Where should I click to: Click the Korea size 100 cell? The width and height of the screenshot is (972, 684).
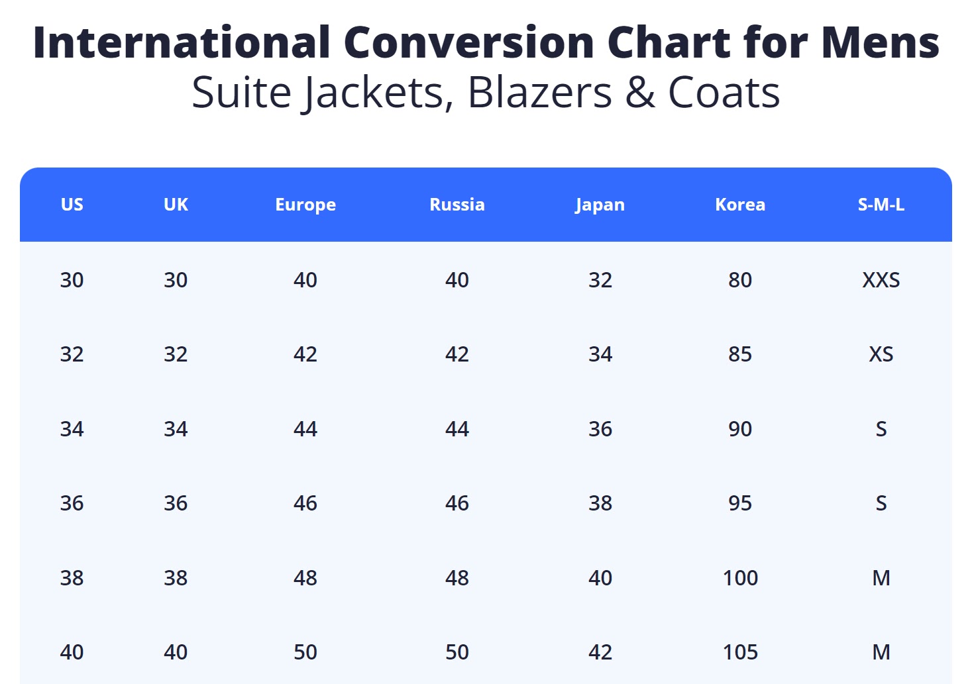[740, 578]
